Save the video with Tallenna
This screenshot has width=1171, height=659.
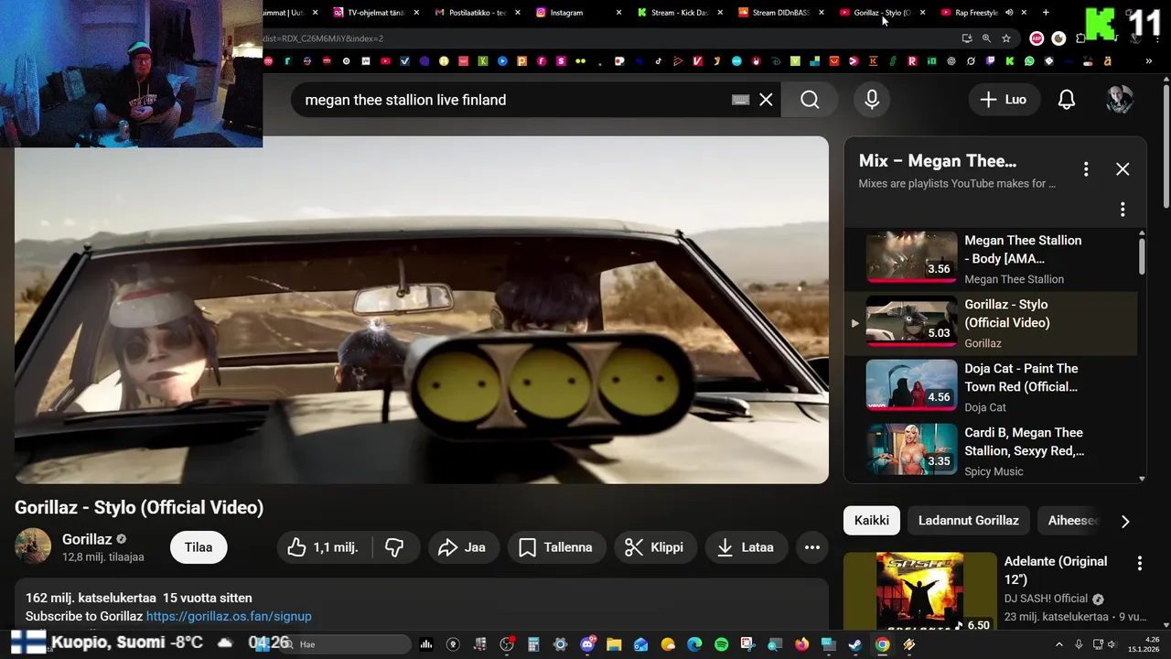point(556,547)
